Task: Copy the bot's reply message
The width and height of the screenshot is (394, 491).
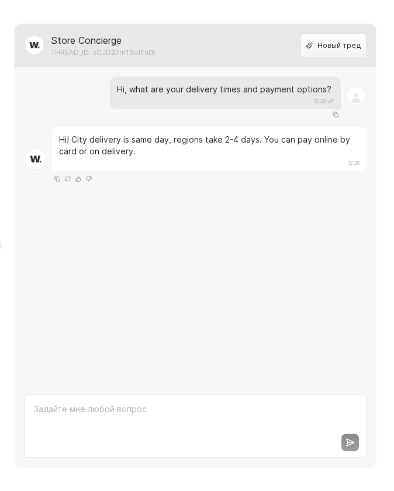Action: 57,179
